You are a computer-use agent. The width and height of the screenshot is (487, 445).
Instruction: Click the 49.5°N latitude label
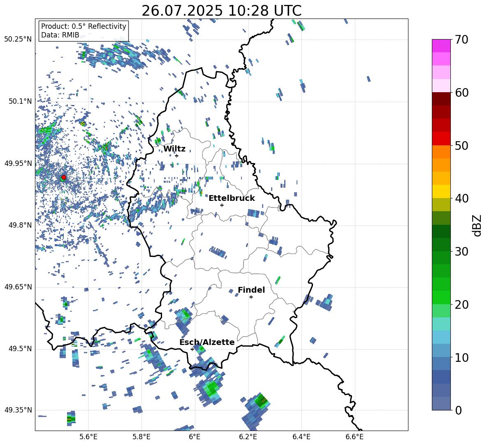click(x=20, y=349)
